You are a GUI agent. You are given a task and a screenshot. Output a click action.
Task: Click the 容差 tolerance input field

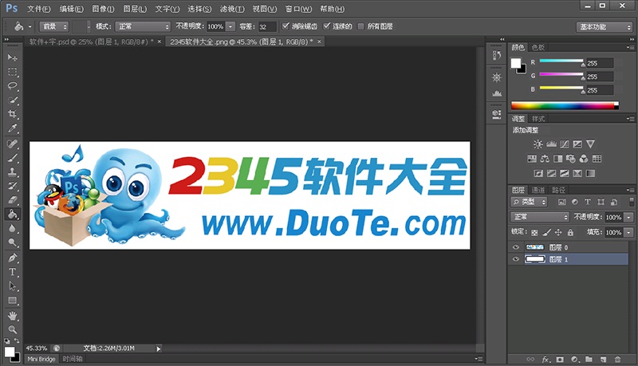point(266,26)
